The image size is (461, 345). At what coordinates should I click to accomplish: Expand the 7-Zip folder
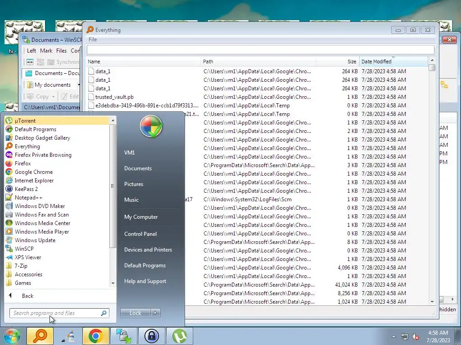57,266
